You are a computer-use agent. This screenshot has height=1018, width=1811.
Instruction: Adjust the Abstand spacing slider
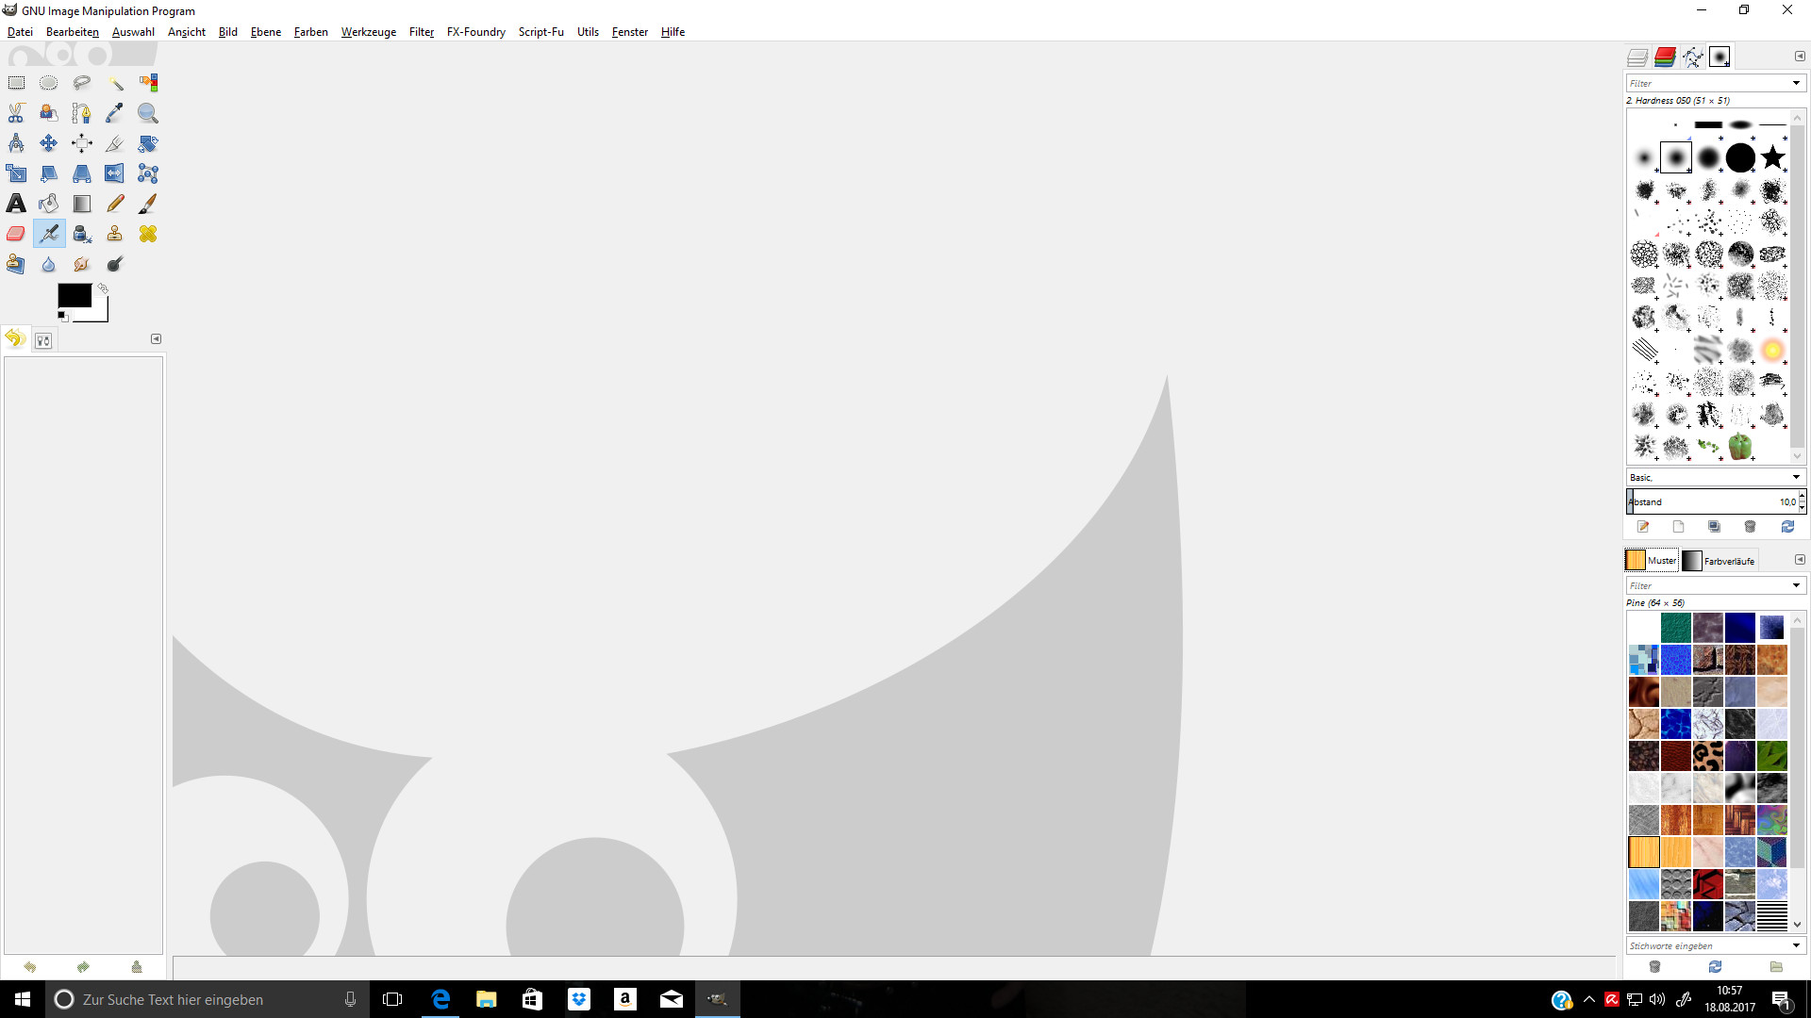click(1711, 501)
